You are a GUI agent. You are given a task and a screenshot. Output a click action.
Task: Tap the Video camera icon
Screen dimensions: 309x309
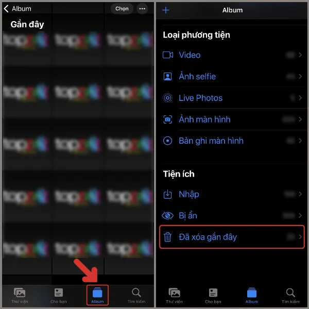click(x=168, y=55)
